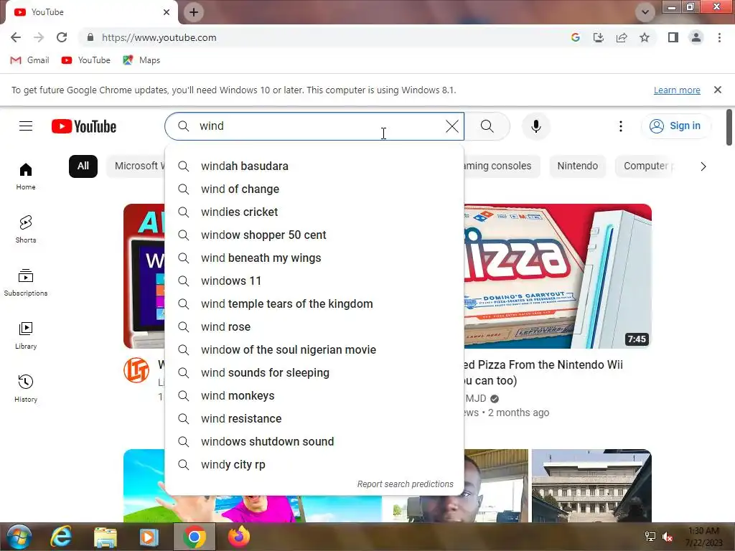Open Subscriptions in the sidebar

pyautogui.click(x=26, y=283)
